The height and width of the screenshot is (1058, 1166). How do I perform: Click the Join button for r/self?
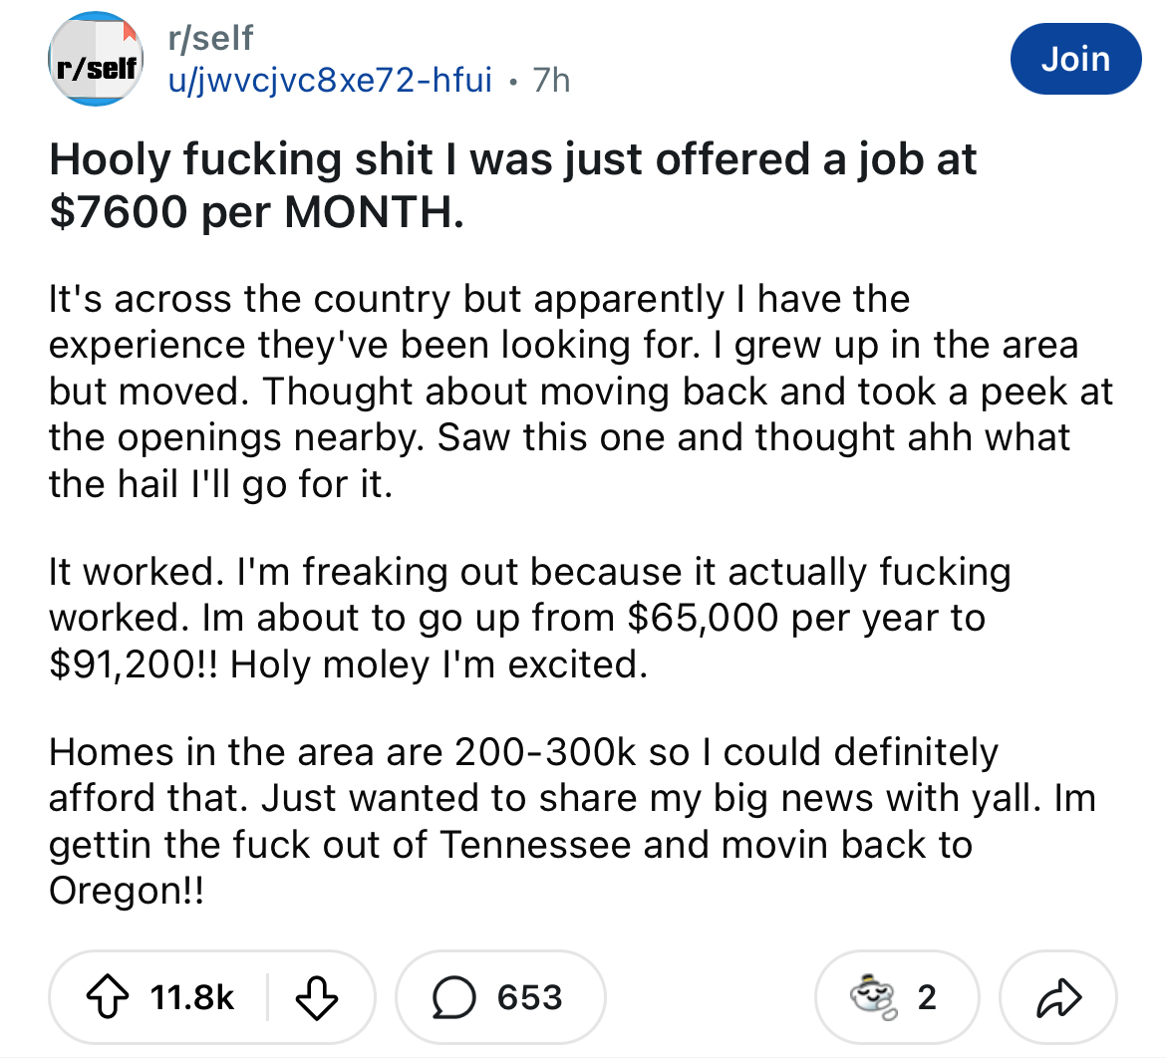1075,59
